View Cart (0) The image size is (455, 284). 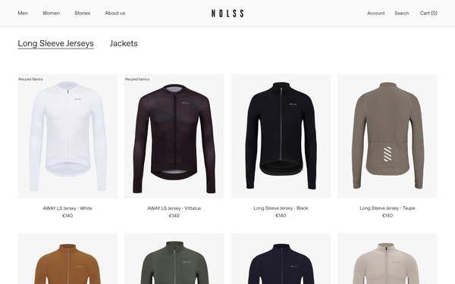pyautogui.click(x=428, y=13)
